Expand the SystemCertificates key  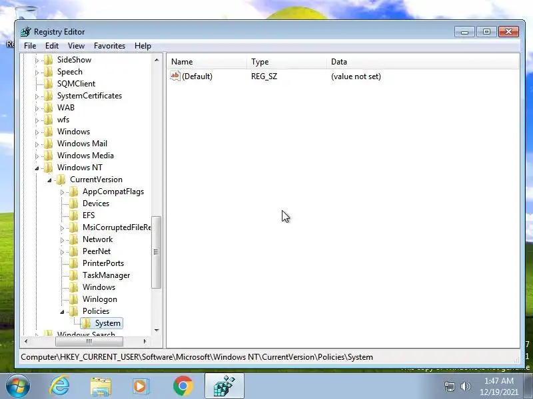click(x=37, y=96)
